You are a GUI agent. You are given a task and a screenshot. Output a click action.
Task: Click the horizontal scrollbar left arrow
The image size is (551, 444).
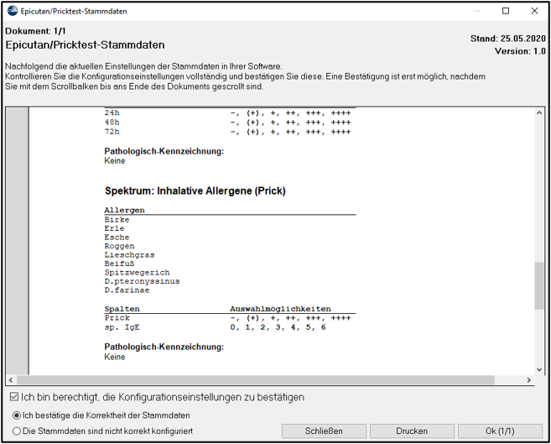[x=11, y=380]
